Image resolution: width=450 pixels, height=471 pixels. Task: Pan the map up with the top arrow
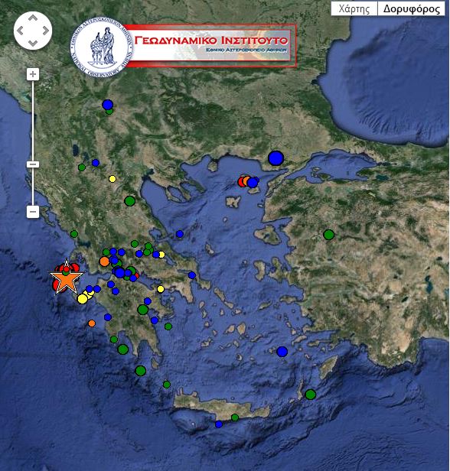tap(33, 18)
